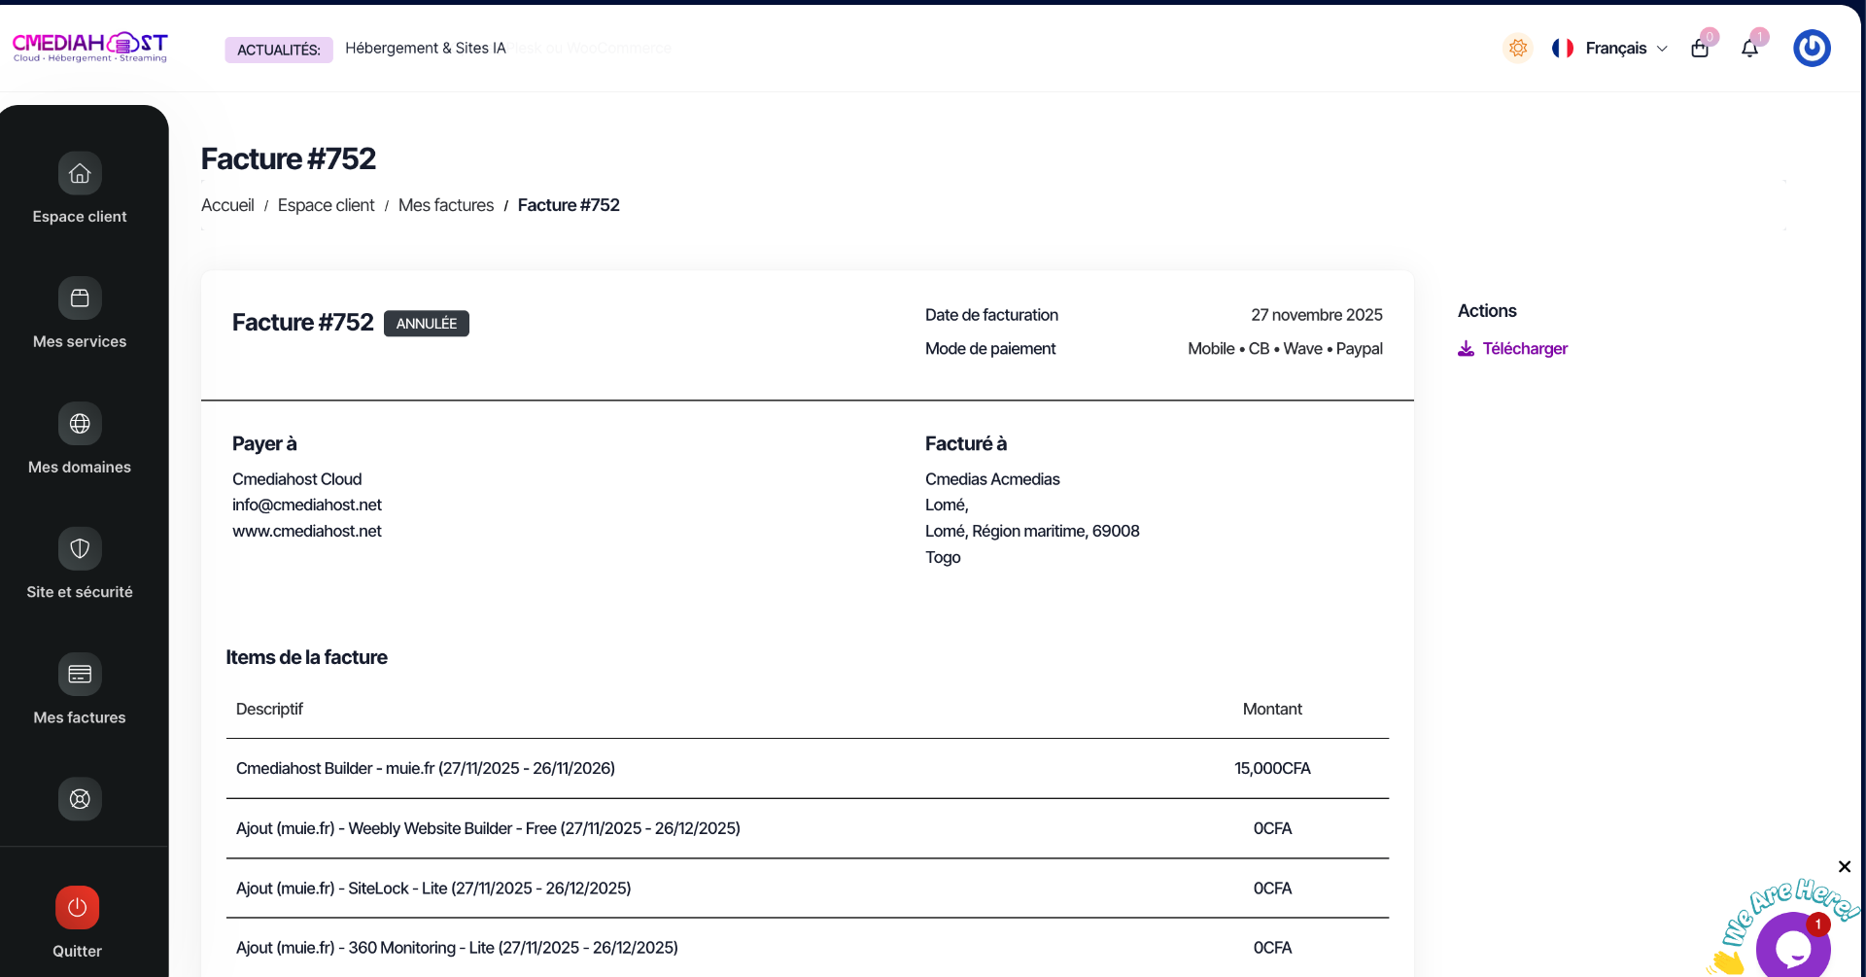Screen dimensions: 1866x977
Task: Click the info@cmediahost.net email text
Action: [x=307, y=505]
